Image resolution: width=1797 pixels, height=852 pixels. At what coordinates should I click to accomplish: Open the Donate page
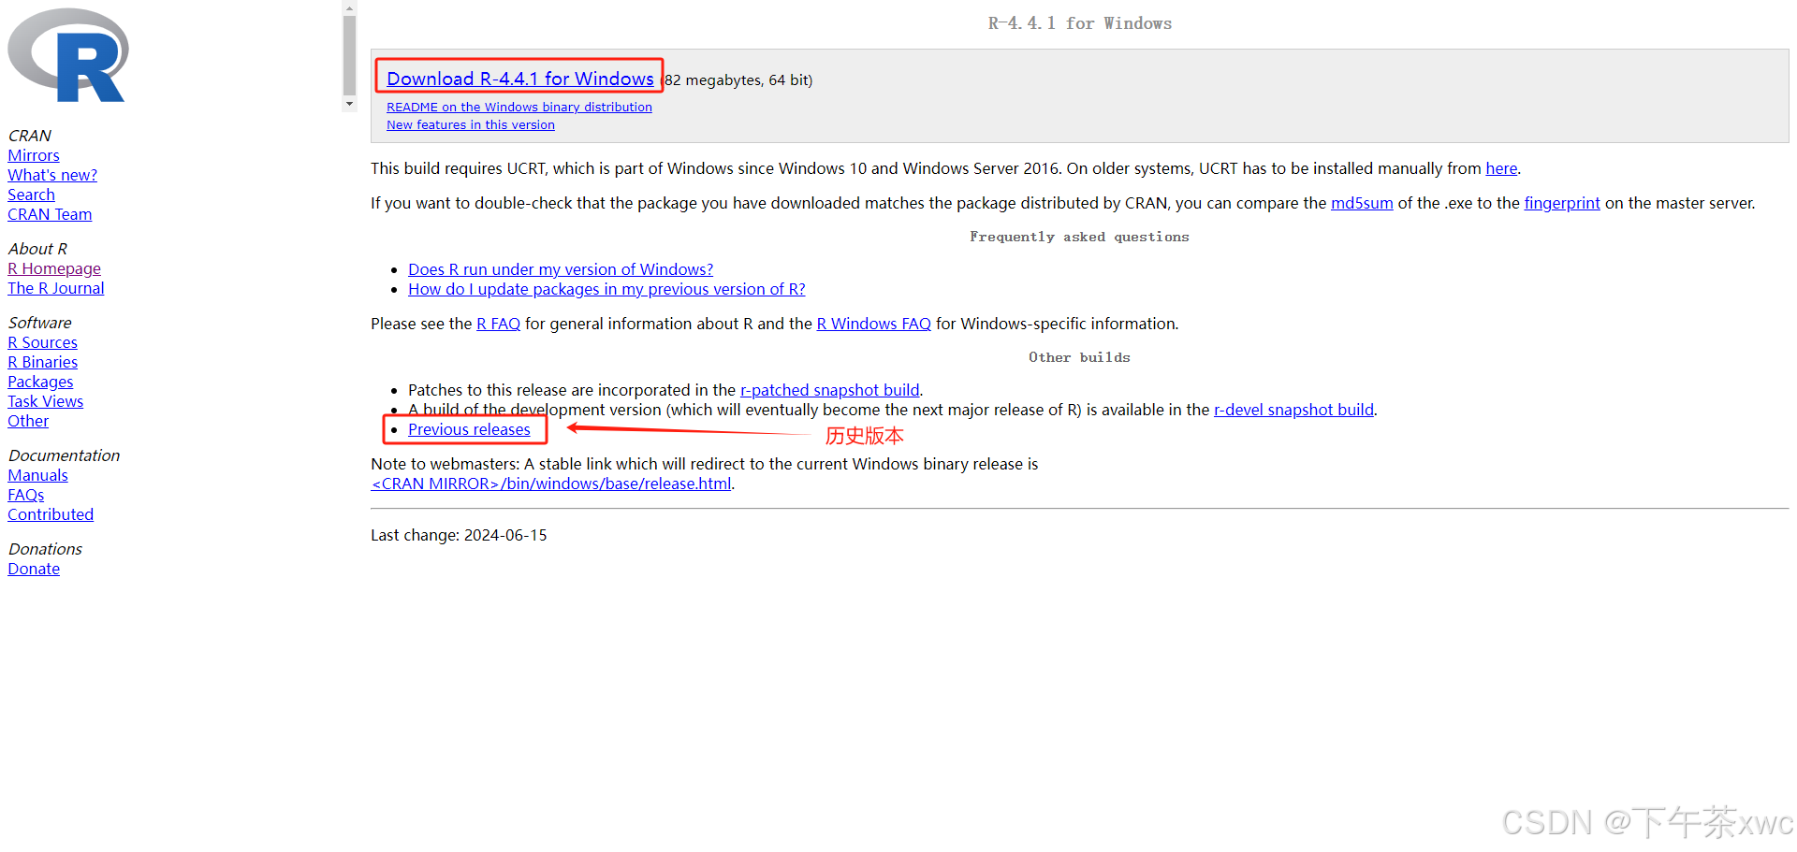pyautogui.click(x=33, y=569)
